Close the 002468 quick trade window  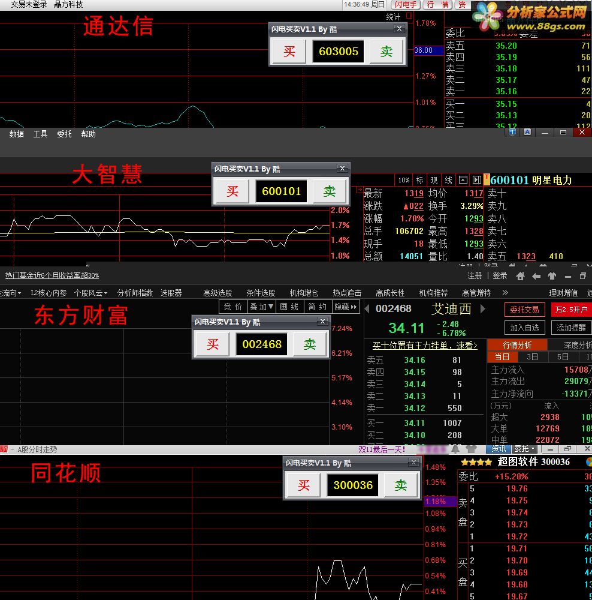tap(322, 322)
